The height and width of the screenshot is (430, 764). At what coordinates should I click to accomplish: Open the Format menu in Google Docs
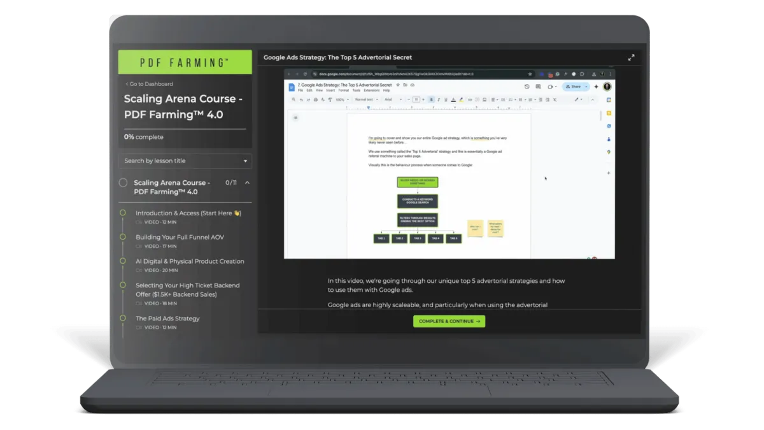coord(344,90)
